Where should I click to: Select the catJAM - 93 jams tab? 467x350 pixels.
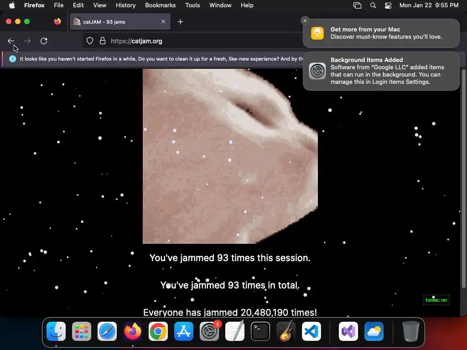[x=120, y=21]
